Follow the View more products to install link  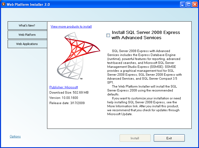(71, 27)
